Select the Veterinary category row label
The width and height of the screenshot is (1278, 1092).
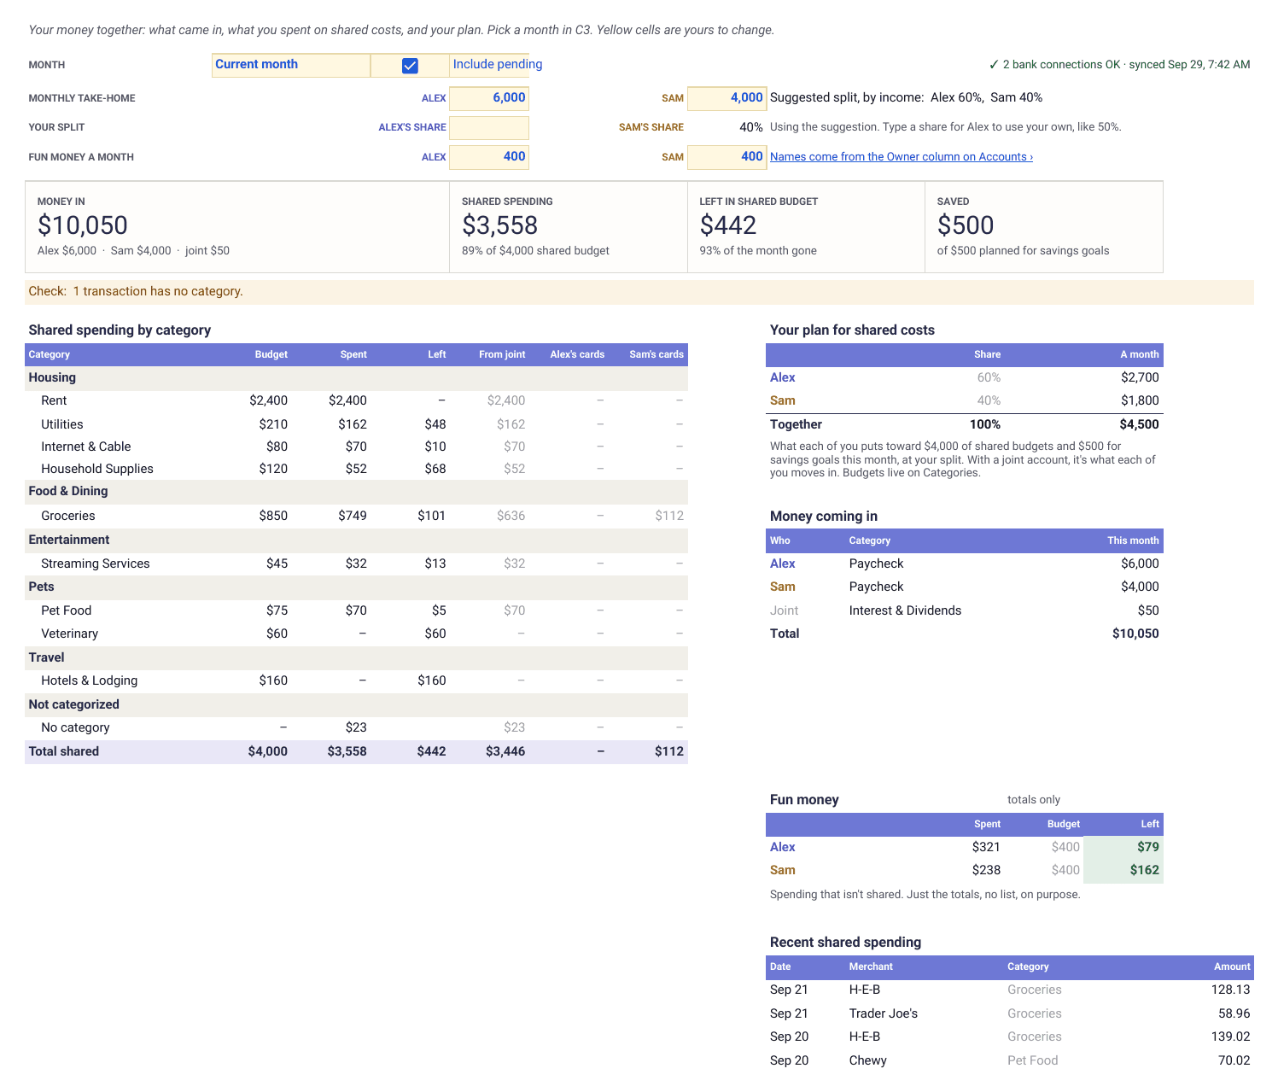[x=70, y=634]
